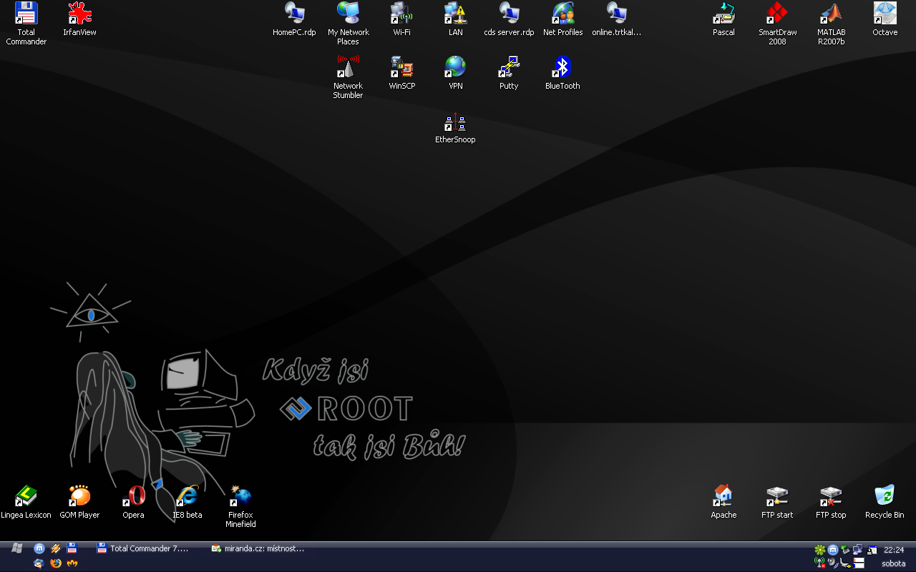Click the red-blue meter tray icon
This screenshot has width=916, height=572.
point(859,563)
